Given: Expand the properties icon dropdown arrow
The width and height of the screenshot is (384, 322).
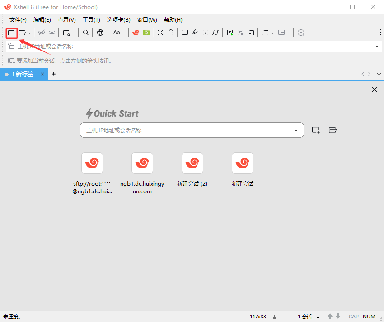Looking at the screenshot, I should [74, 33].
